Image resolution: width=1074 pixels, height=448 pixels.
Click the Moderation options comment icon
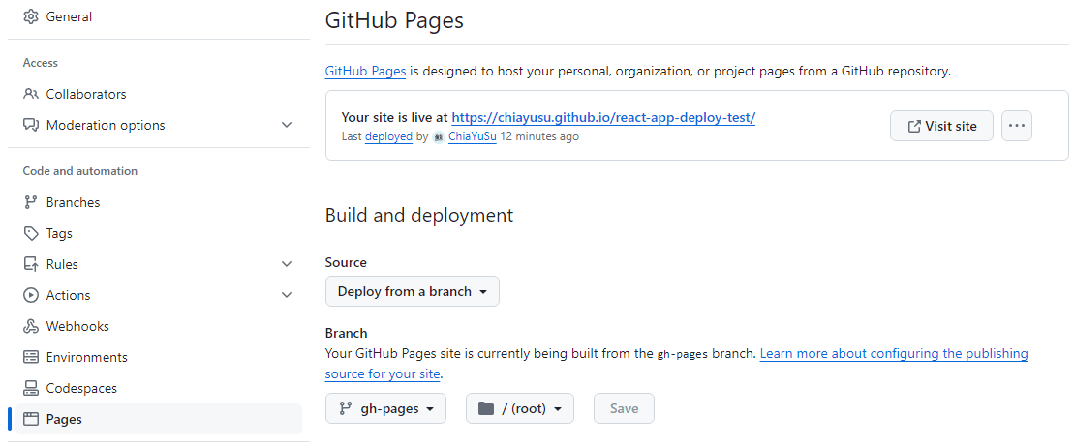click(x=31, y=125)
